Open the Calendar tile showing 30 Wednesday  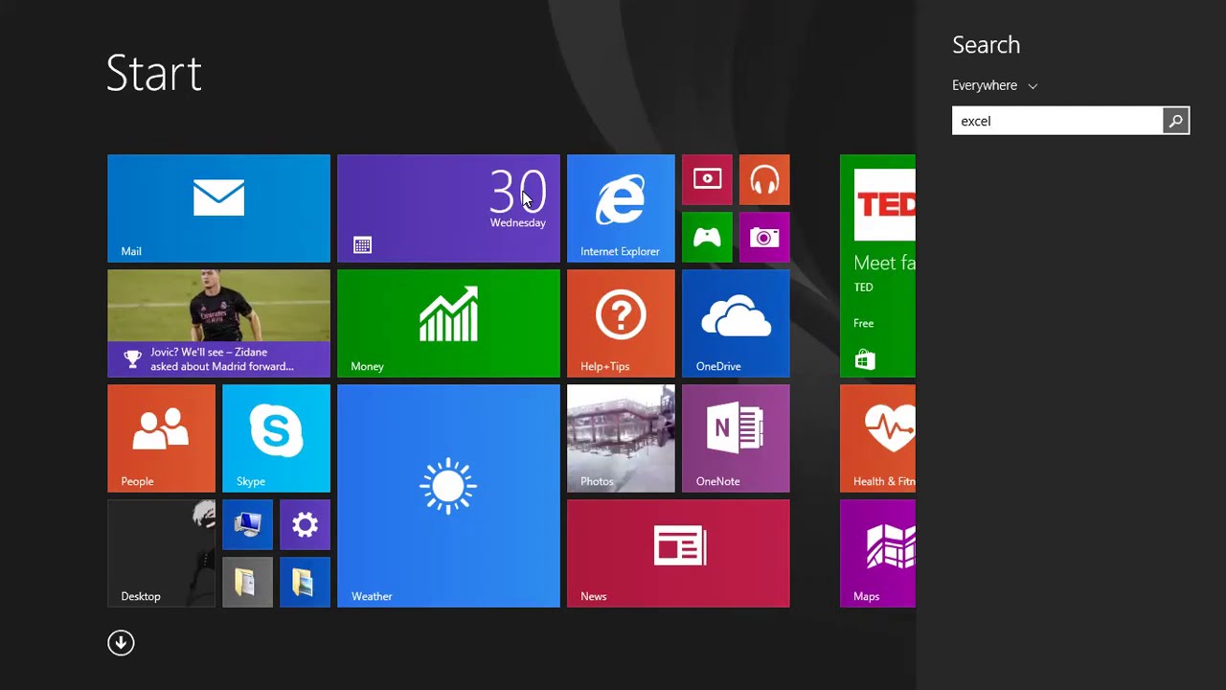[x=448, y=208]
